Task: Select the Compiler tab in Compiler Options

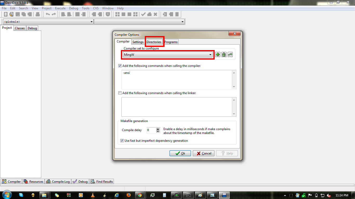Action: pyautogui.click(x=123, y=41)
